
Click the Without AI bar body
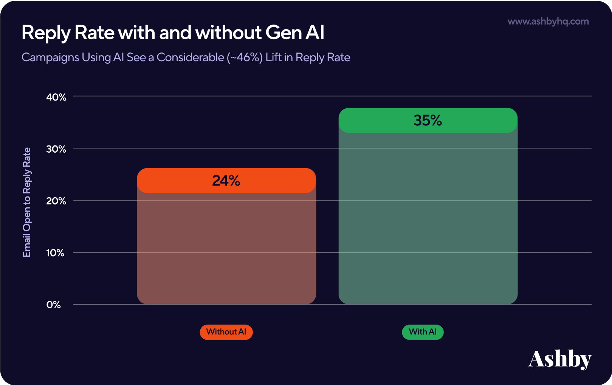226,248
